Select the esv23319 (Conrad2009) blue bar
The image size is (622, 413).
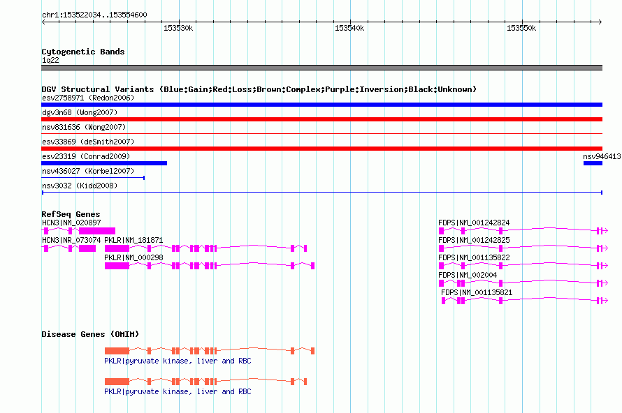coord(104,163)
